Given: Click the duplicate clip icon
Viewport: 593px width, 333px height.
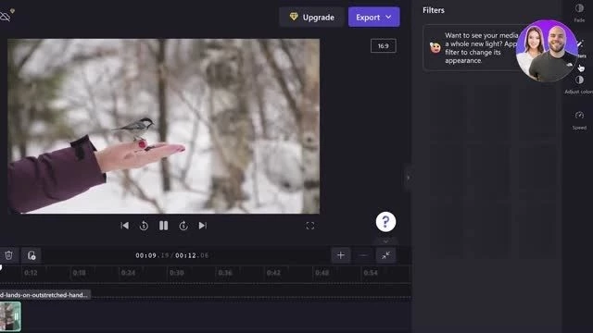Looking at the screenshot, I should (x=31, y=255).
